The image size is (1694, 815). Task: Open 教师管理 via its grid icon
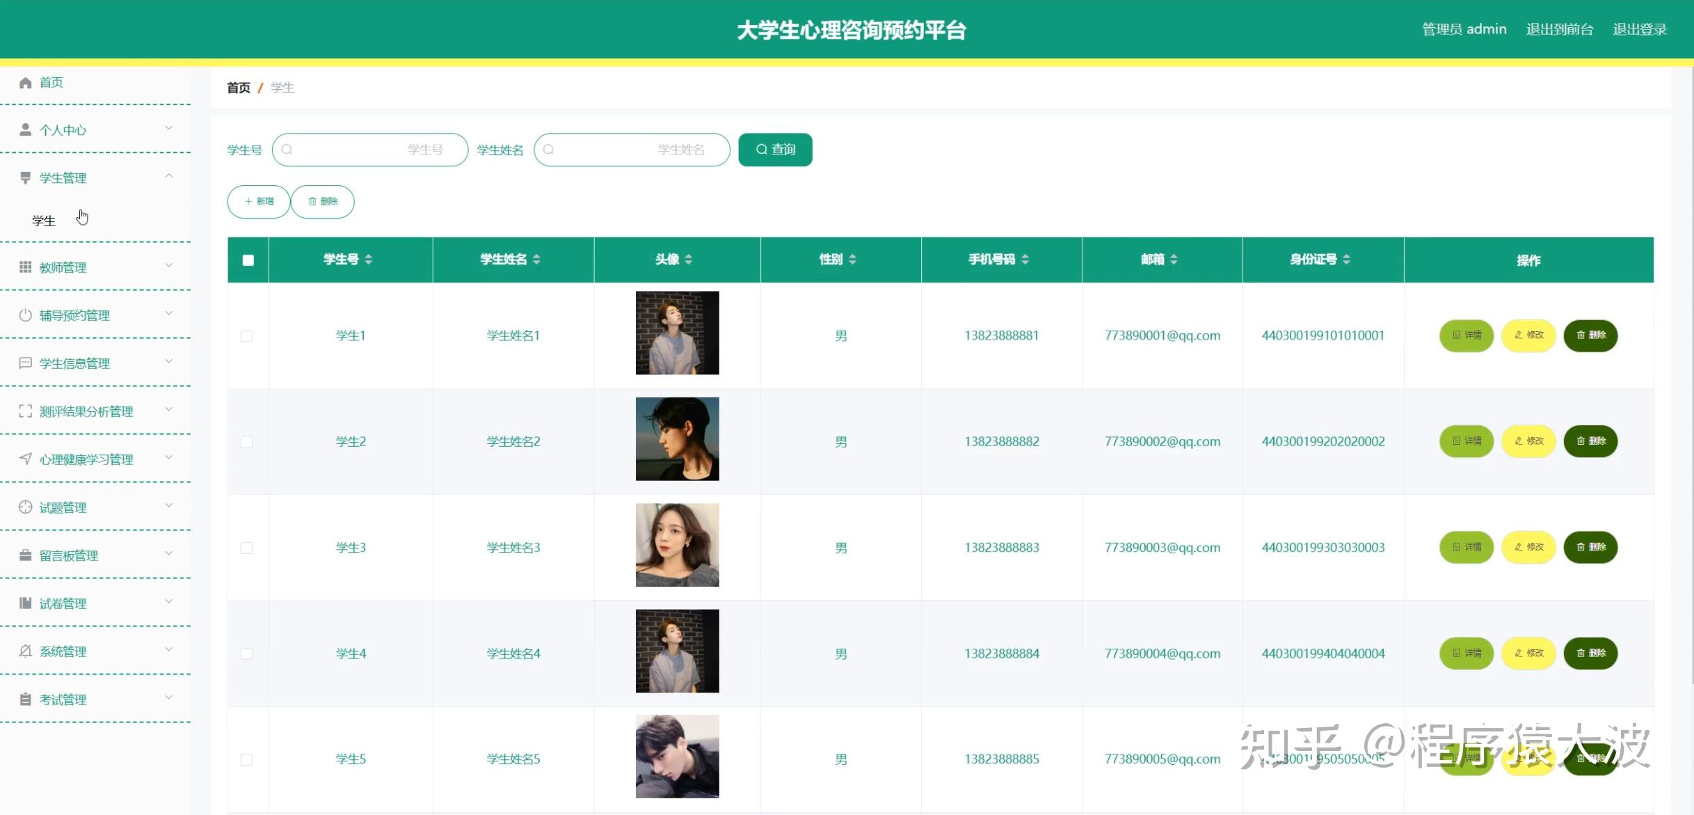[x=25, y=267]
